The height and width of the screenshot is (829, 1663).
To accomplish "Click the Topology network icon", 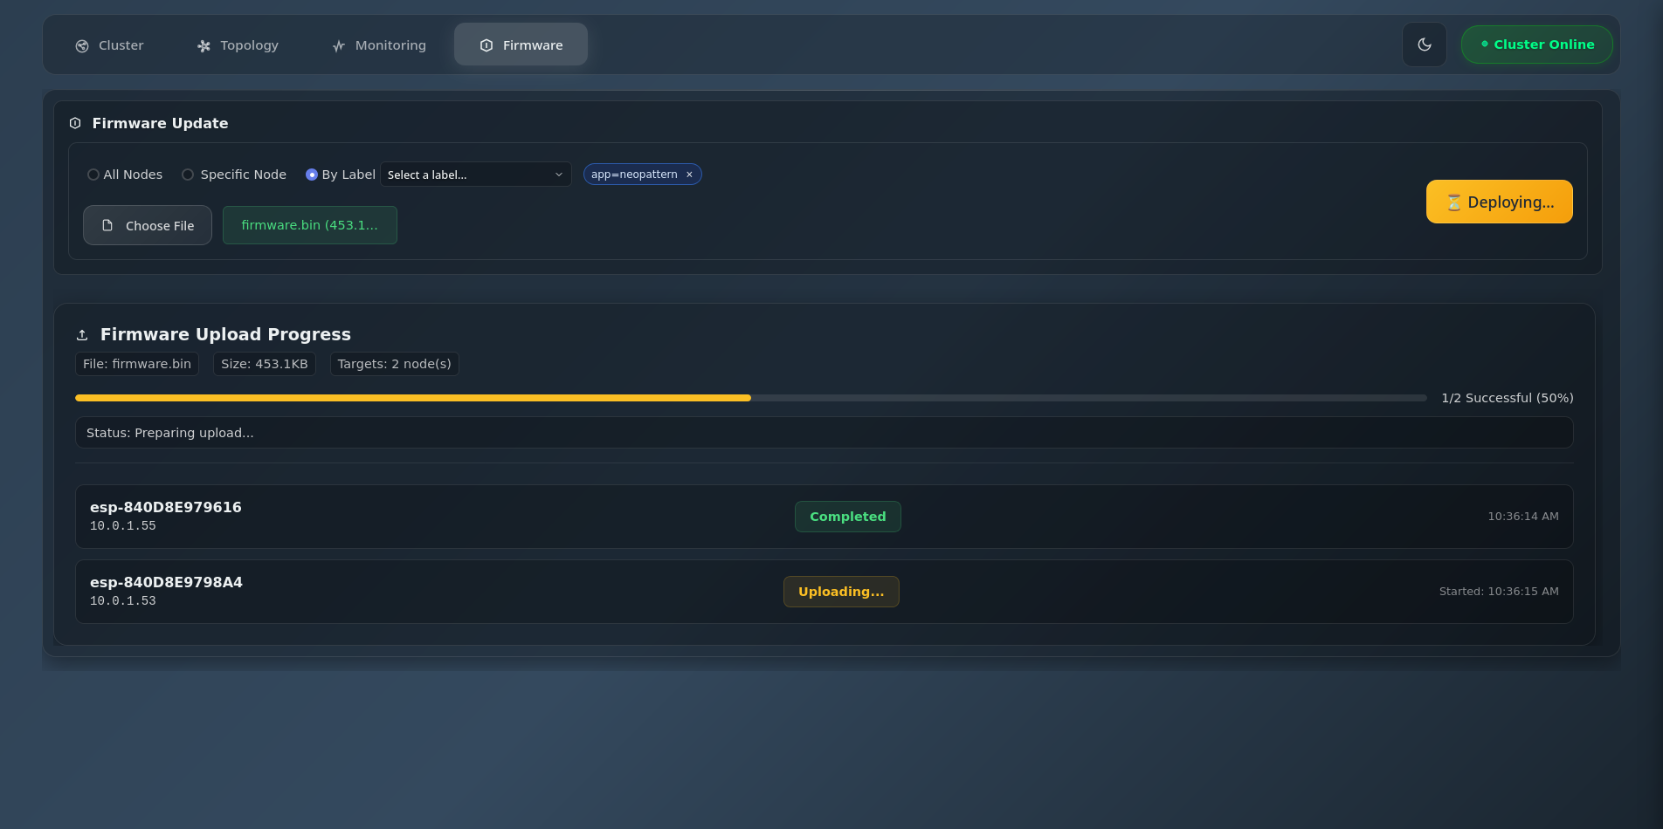I will pyautogui.click(x=204, y=45).
